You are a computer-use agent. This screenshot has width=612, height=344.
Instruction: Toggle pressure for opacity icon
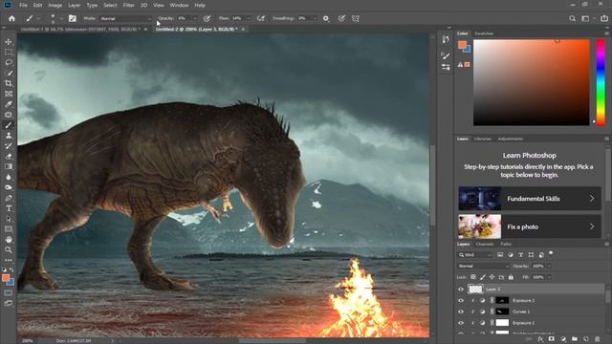[208, 18]
